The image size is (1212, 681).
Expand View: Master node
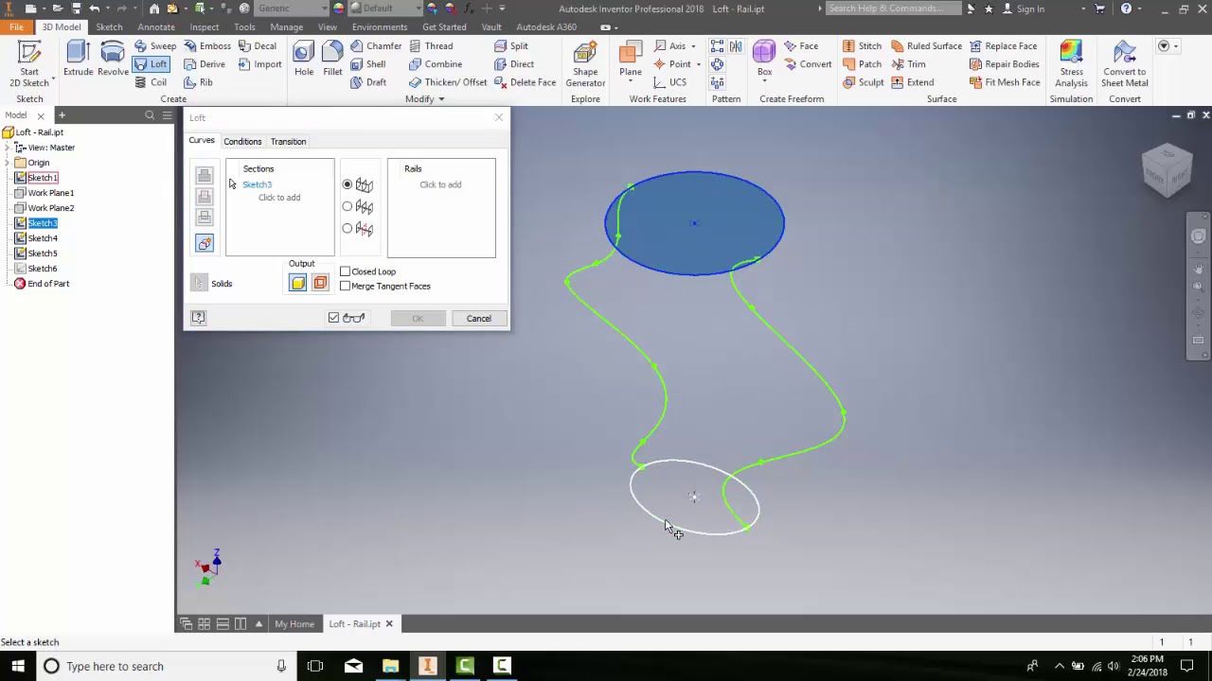9,148
